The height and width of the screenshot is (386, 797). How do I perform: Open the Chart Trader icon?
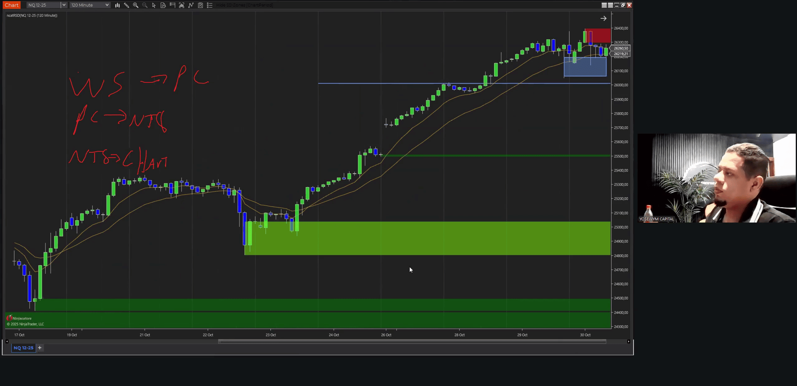point(172,5)
